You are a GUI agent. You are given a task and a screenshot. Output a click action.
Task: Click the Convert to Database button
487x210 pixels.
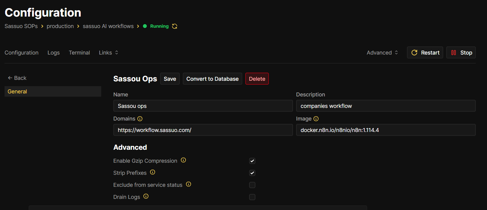(212, 79)
